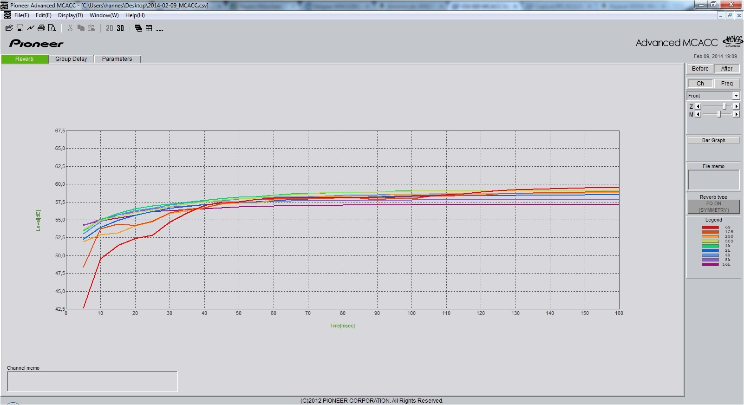The height and width of the screenshot is (405, 744).
Task: Click the tile windows icon
Action: click(x=149, y=28)
